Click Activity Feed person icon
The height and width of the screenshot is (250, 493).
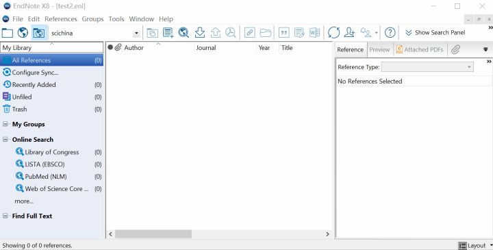point(366,33)
